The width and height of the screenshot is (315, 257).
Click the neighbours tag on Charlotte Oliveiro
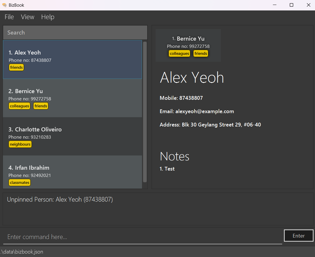click(20, 144)
